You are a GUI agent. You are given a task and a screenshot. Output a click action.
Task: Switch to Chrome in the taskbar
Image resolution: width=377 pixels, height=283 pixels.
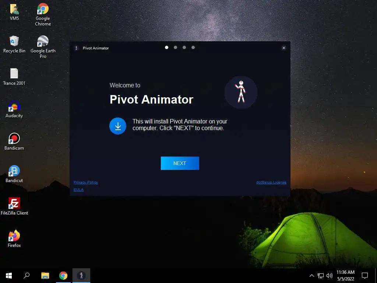point(63,276)
